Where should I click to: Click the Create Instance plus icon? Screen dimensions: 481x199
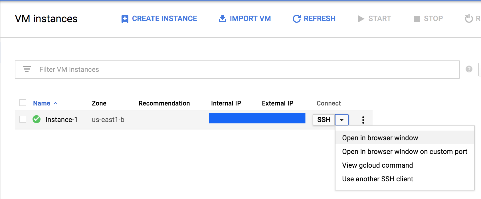125,19
